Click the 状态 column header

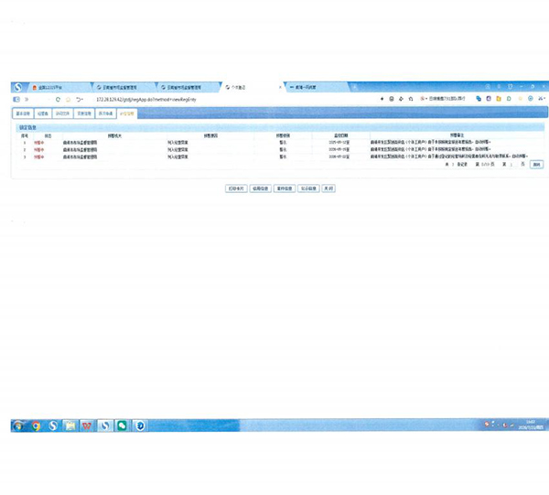point(48,135)
